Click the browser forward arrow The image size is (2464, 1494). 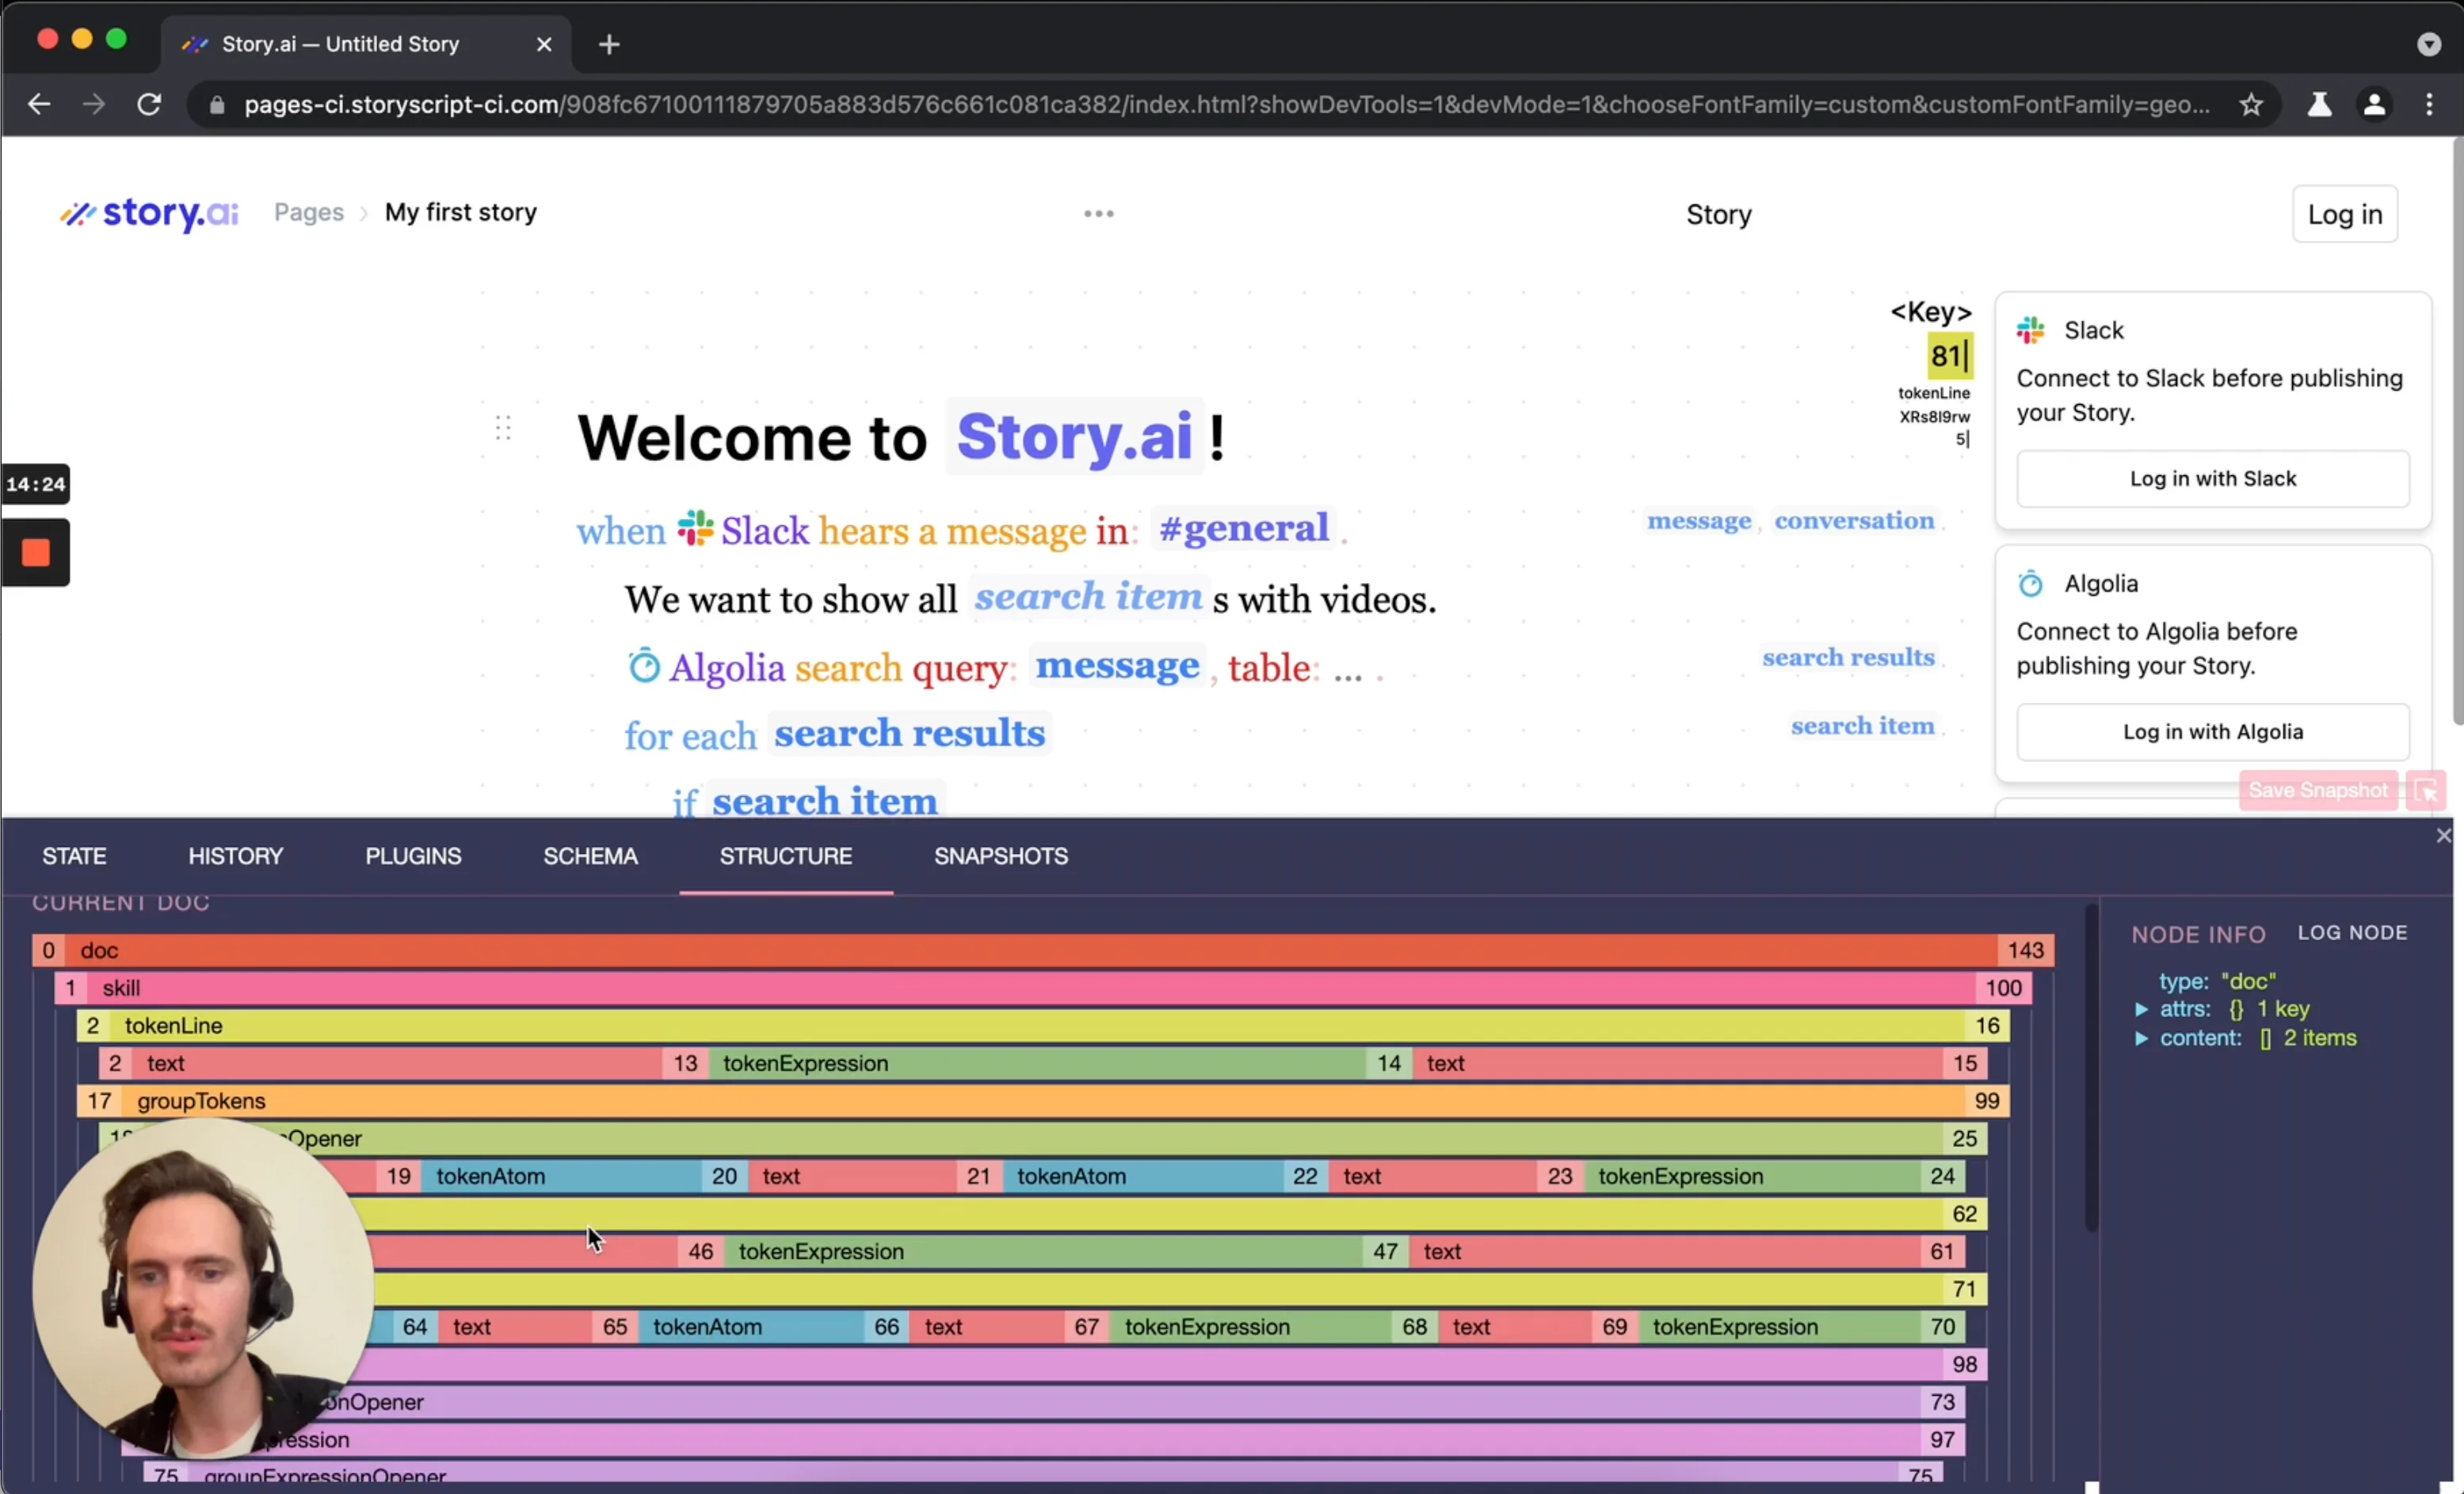point(94,104)
